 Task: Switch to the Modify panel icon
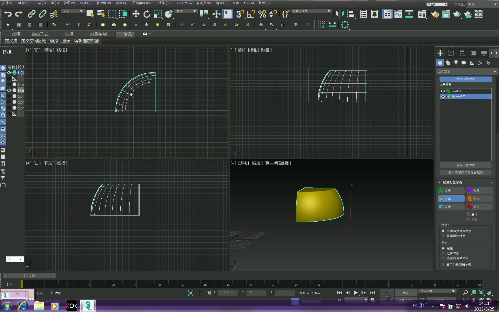click(451, 53)
